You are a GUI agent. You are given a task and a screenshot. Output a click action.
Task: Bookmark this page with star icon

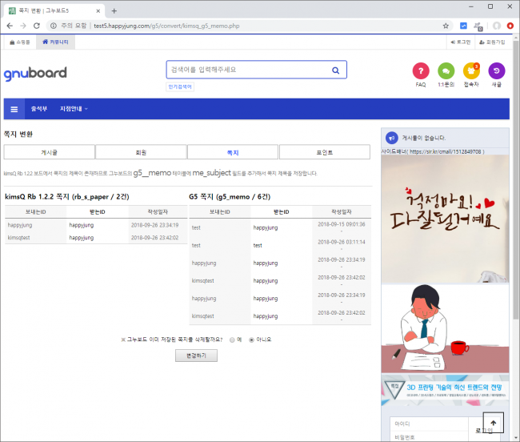coord(446,26)
